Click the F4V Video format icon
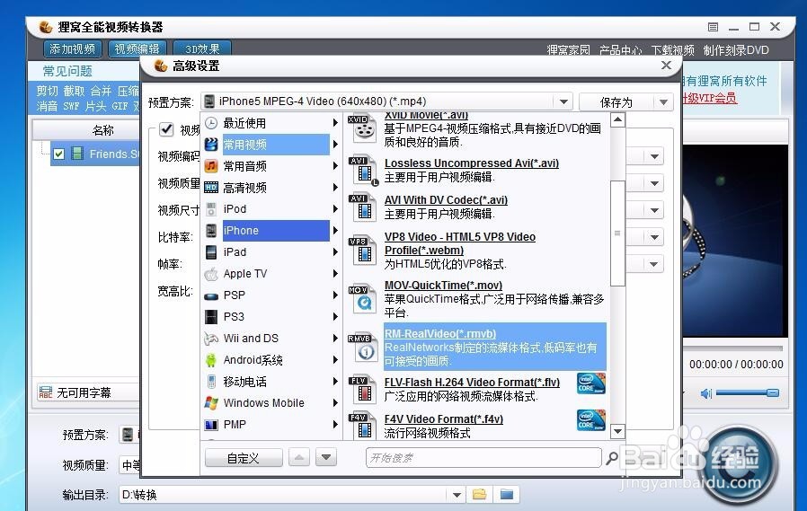The width and height of the screenshot is (807, 511). (x=363, y=427)
